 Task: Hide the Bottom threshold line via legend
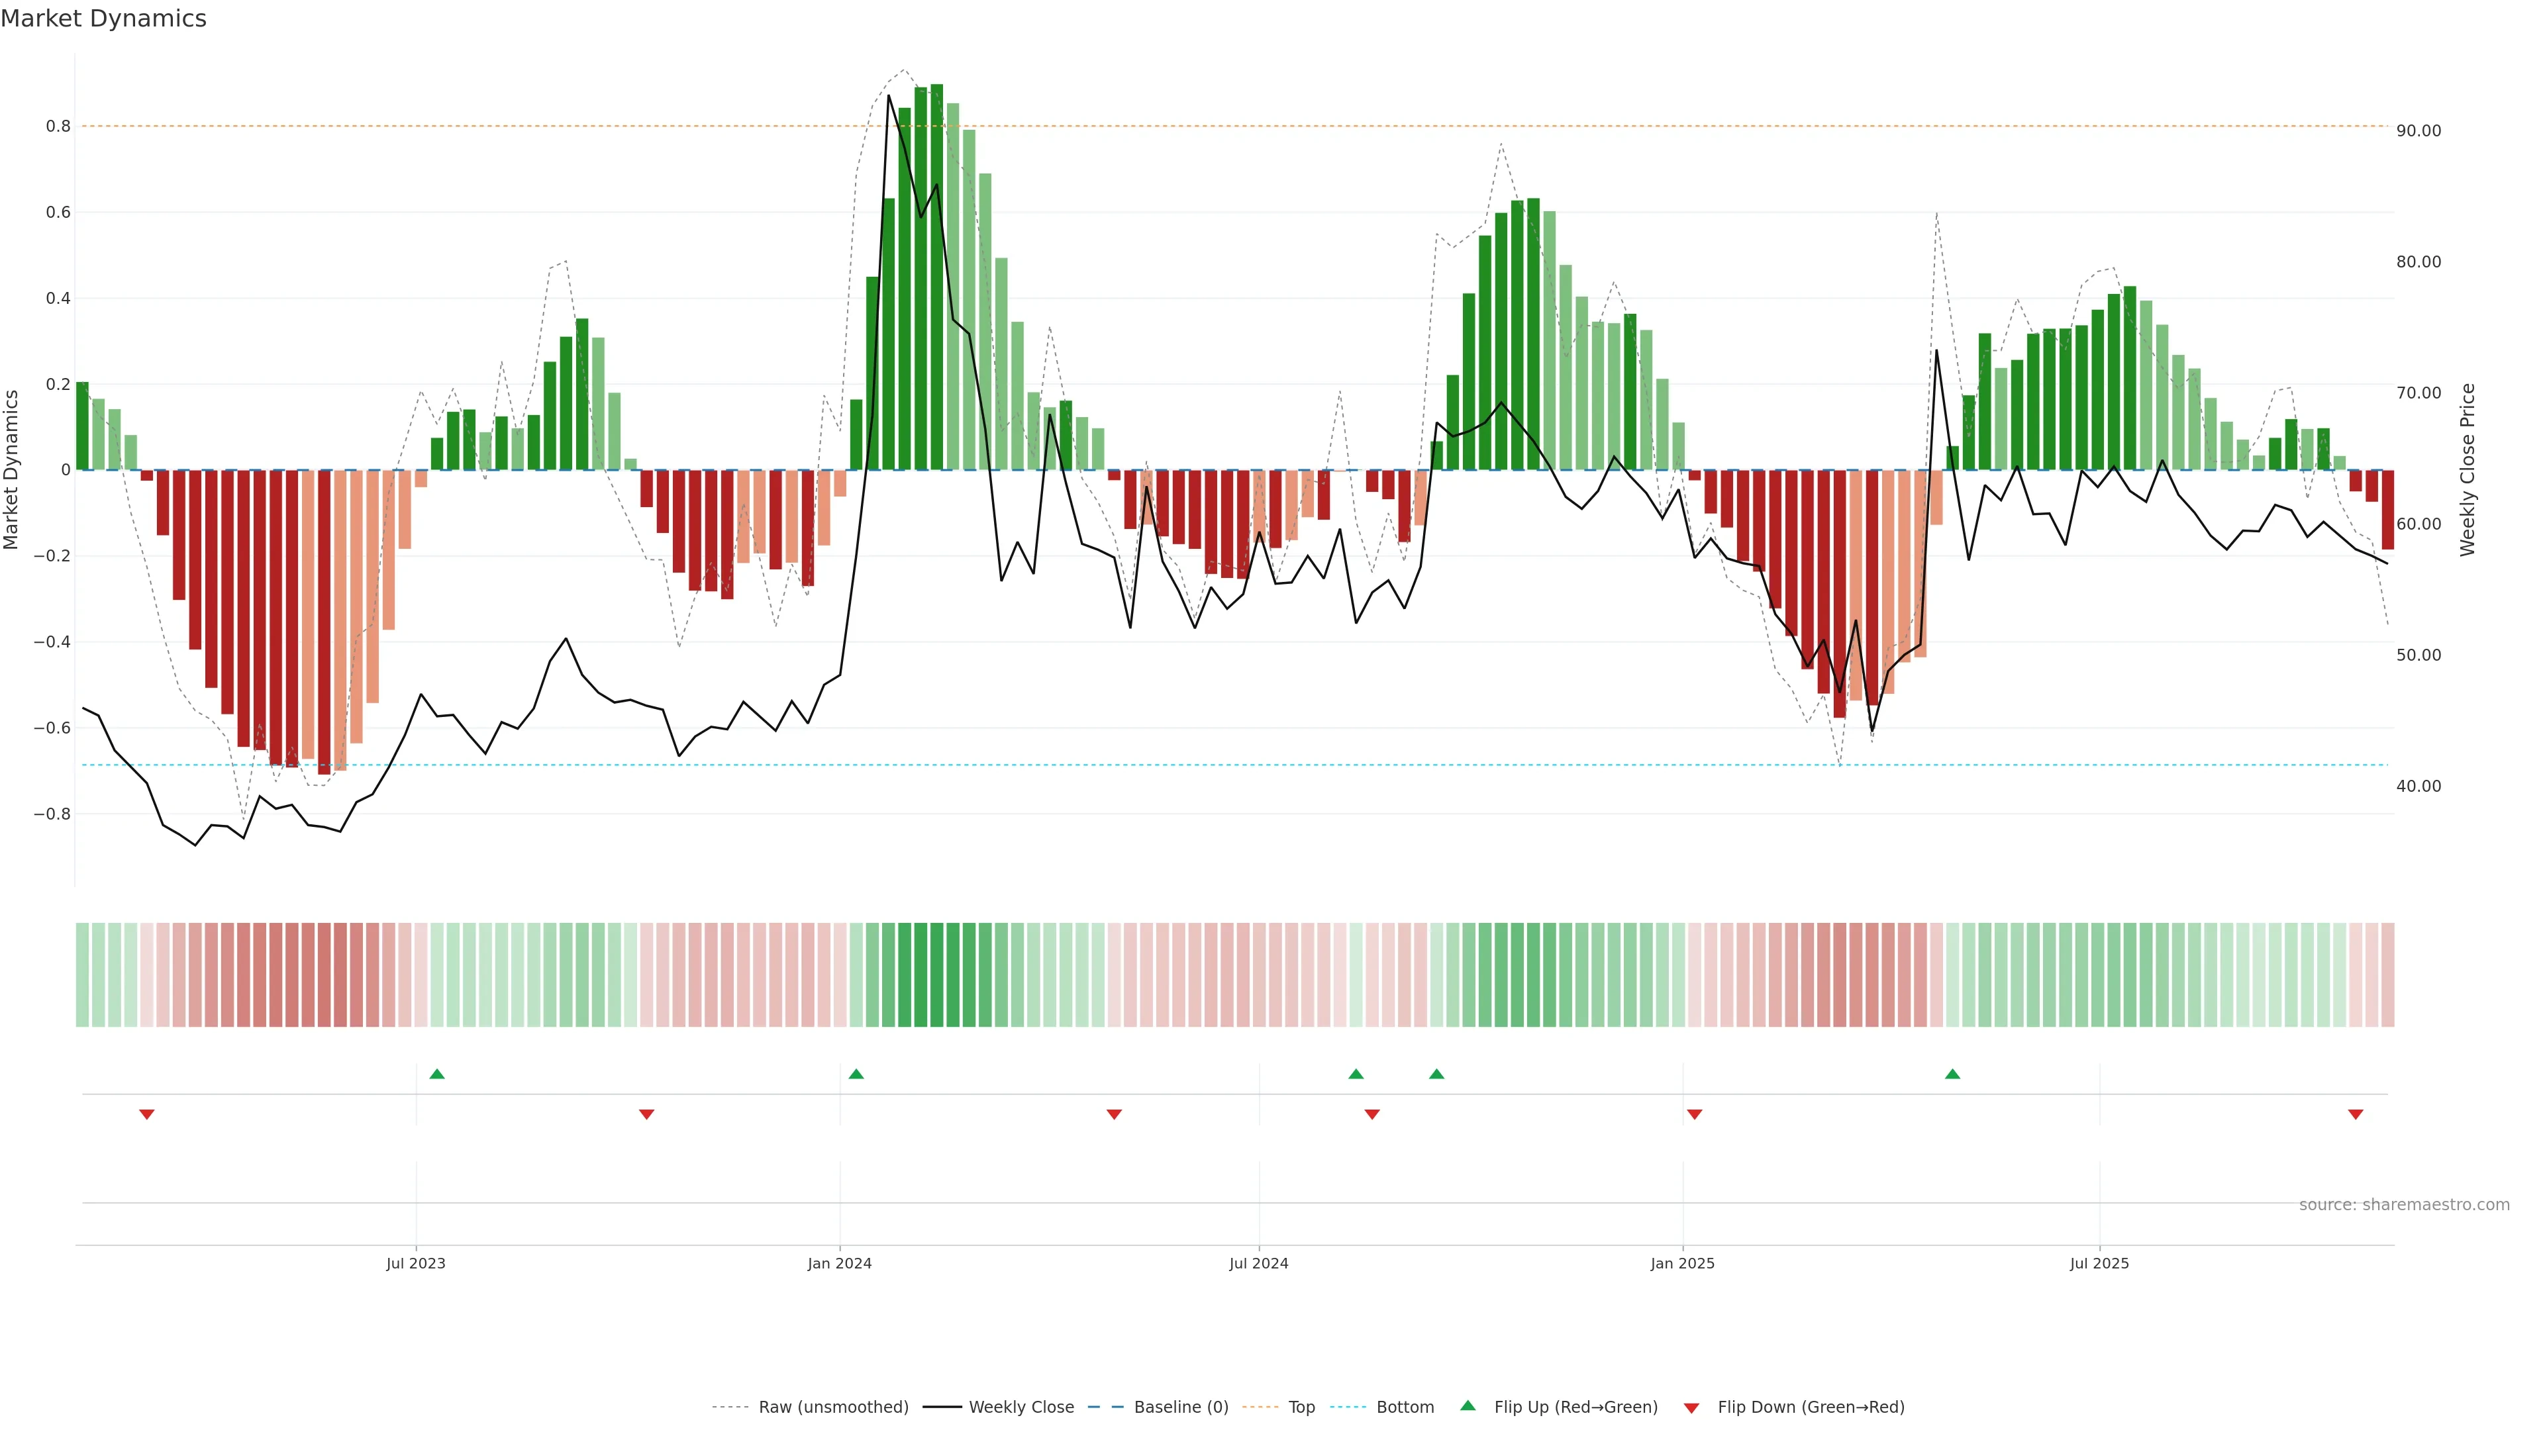1405,1406
